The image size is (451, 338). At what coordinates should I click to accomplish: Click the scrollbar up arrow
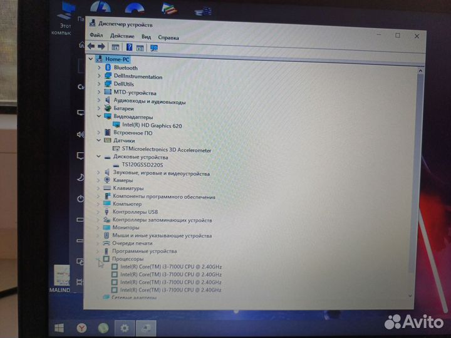click(x=420, y=71)
